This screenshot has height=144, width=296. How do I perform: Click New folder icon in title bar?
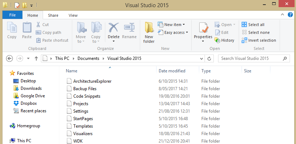(25, 5)
